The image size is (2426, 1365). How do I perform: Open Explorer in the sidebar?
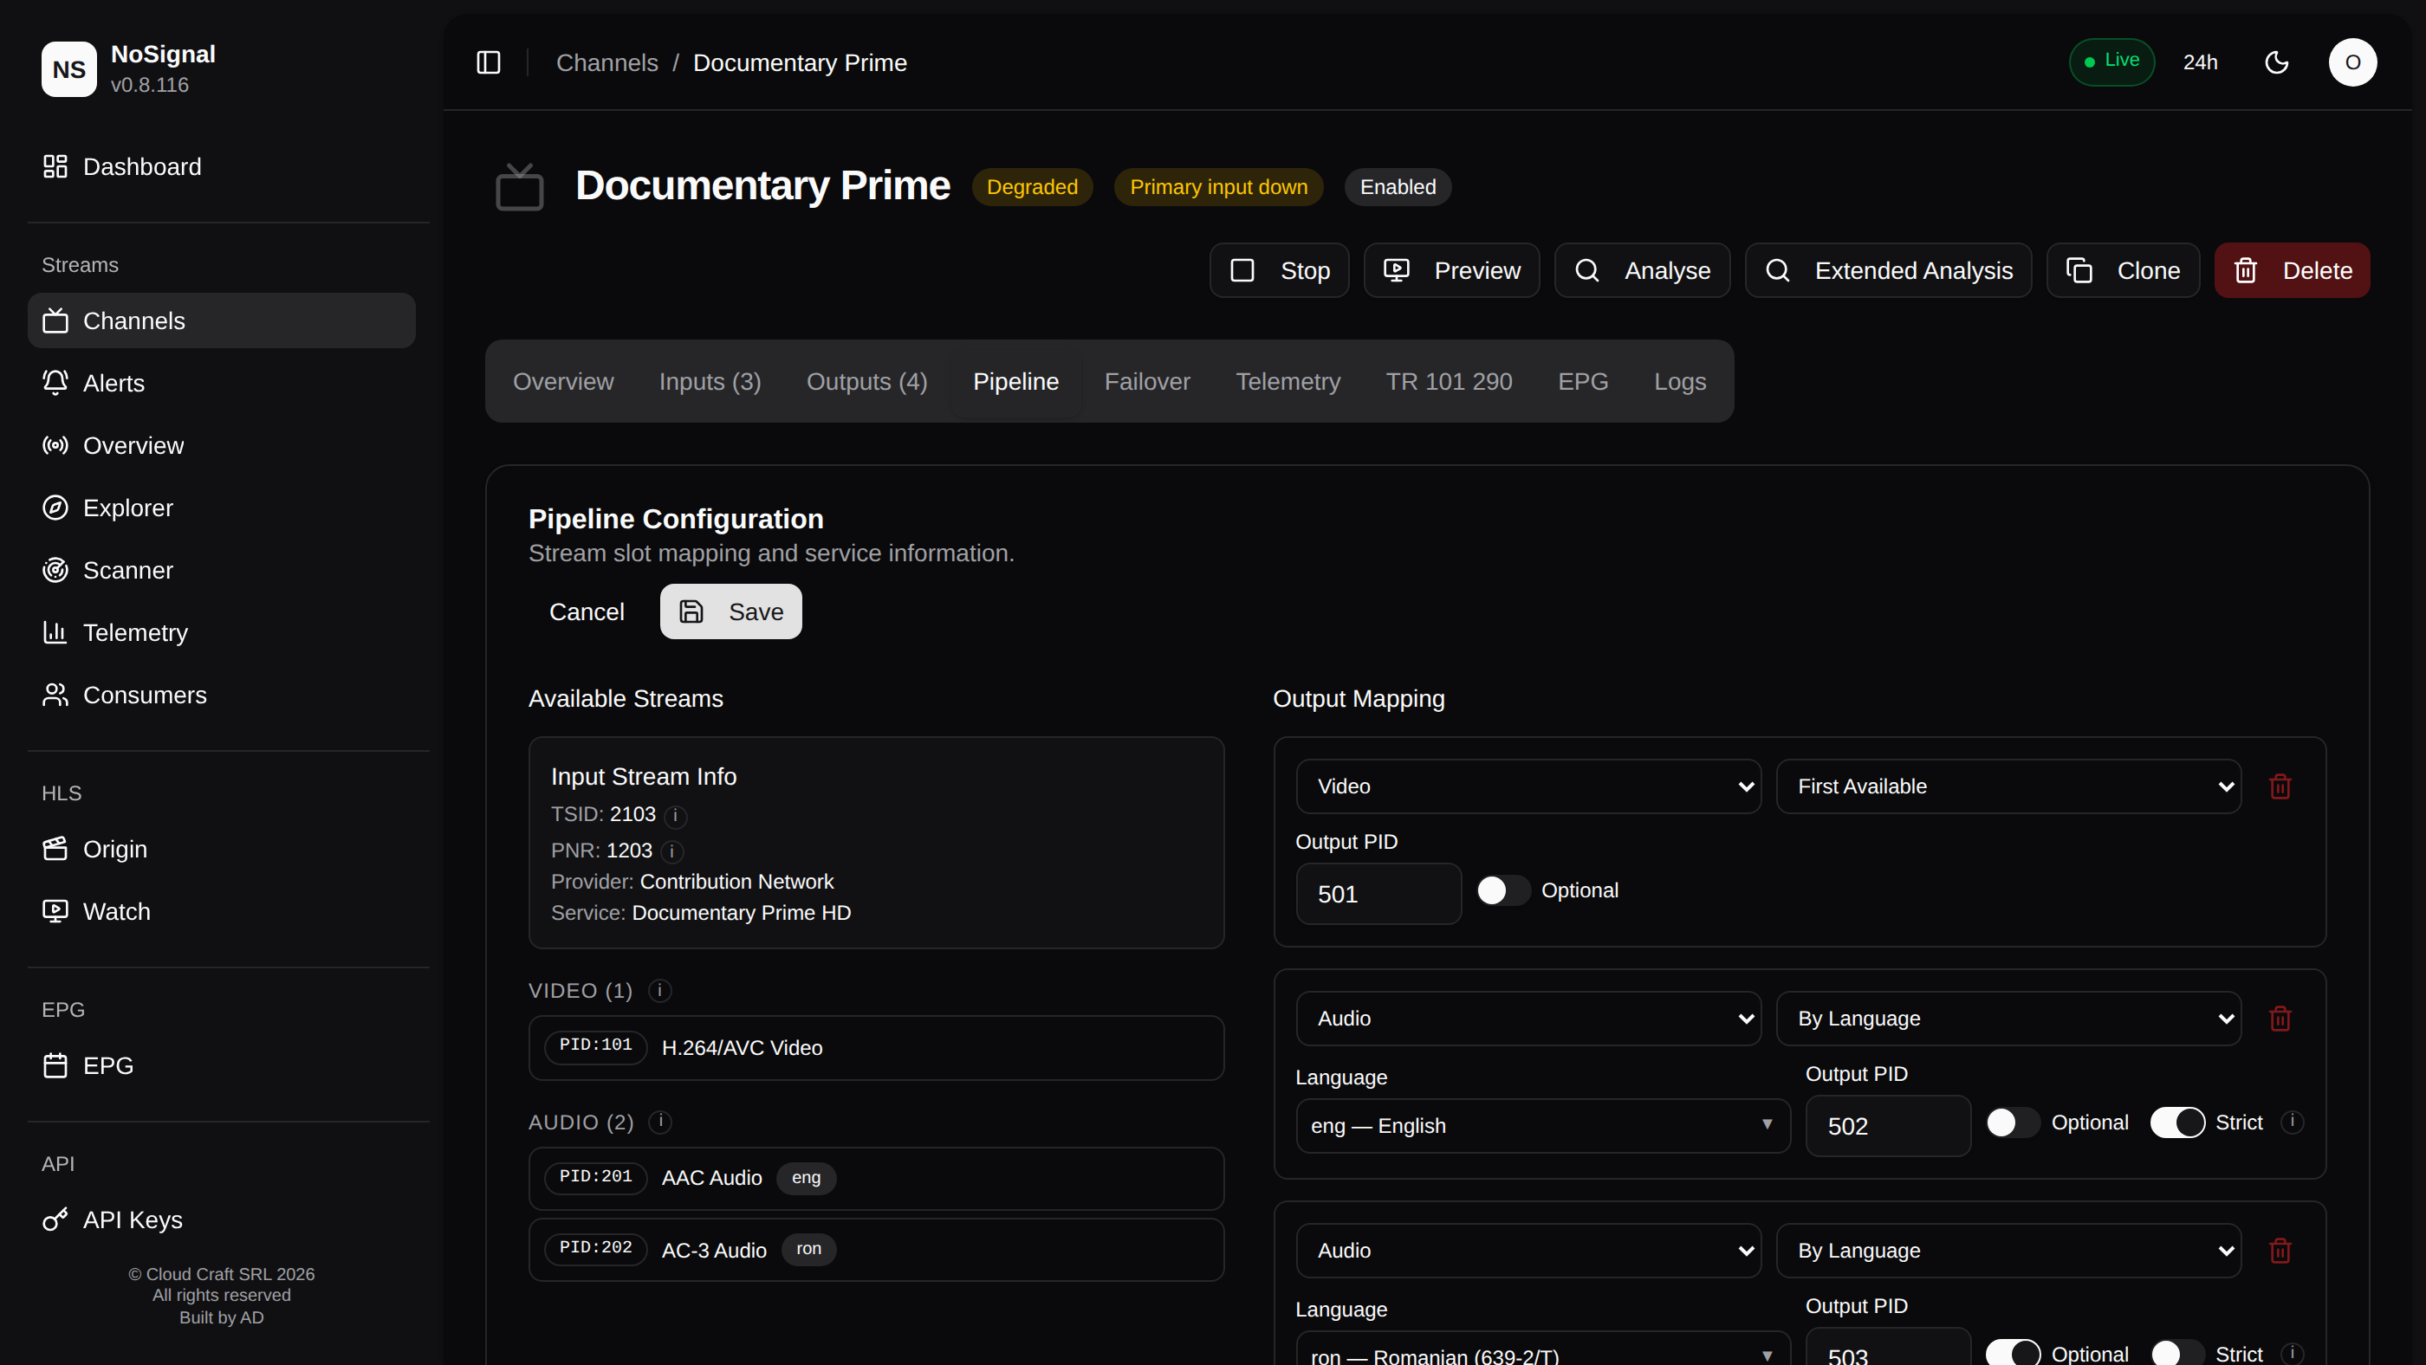tap(221, 508)
